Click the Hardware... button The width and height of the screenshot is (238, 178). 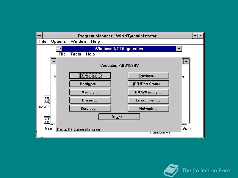coord(90,84)
